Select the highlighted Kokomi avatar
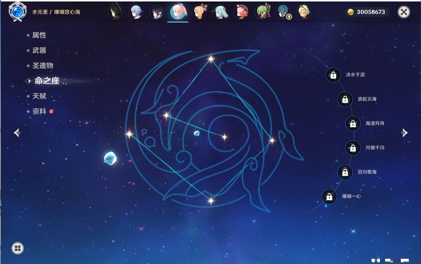This screenshot has width=421, height=264. 178,12
